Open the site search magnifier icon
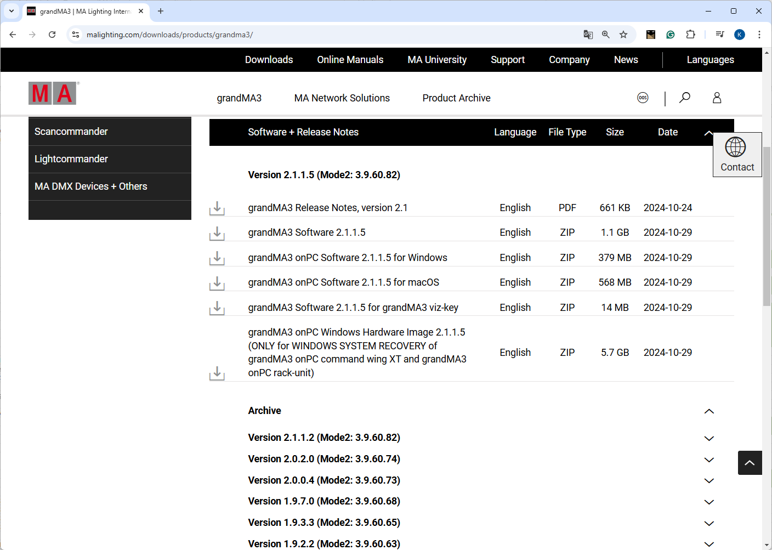The width and height of the screenshot is (772, 550). click(685, 98)
